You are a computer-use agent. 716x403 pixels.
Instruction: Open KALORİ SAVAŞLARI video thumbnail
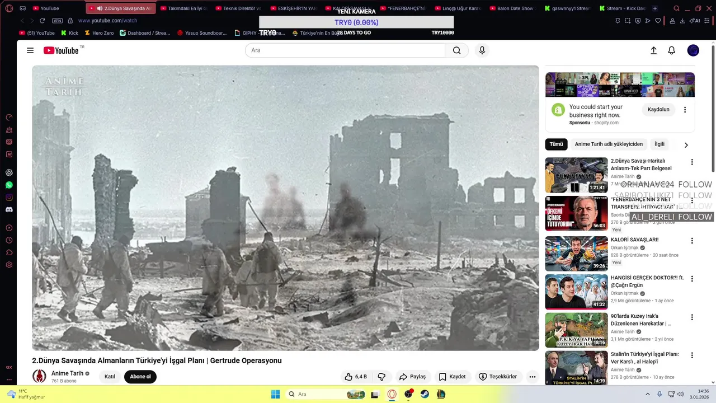point(576,254)
